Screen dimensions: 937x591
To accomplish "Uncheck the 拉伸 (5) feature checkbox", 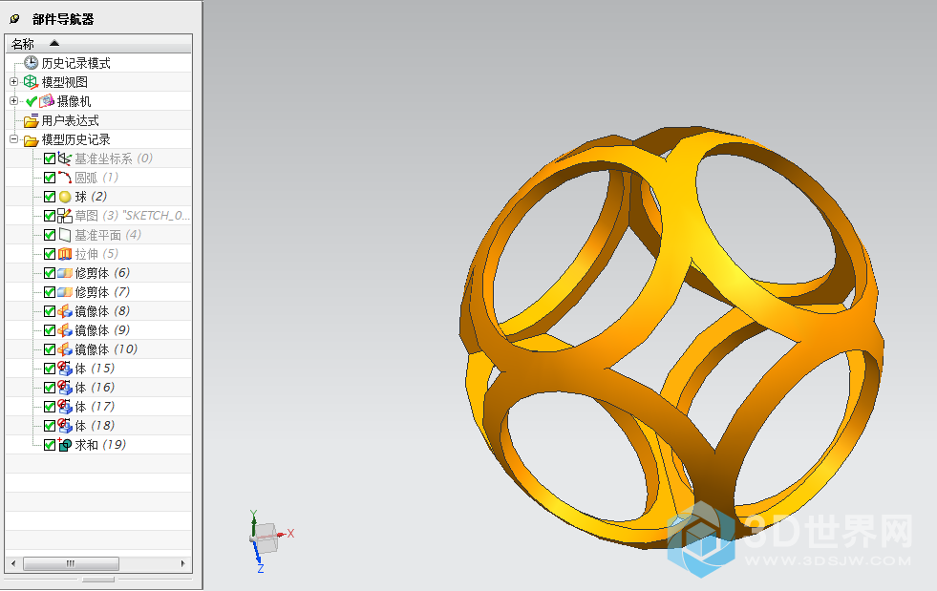I will [x=50, y=254].
